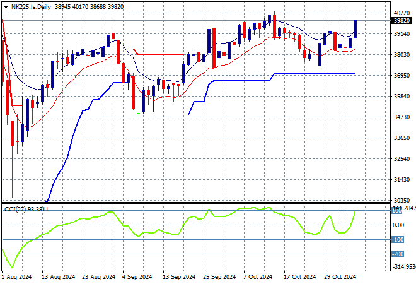Screen dimensions: 416x284
Task: Click the 35840 price axis label
Action: tap(402, 96)
